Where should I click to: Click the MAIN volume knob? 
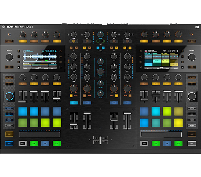[100, 34]
